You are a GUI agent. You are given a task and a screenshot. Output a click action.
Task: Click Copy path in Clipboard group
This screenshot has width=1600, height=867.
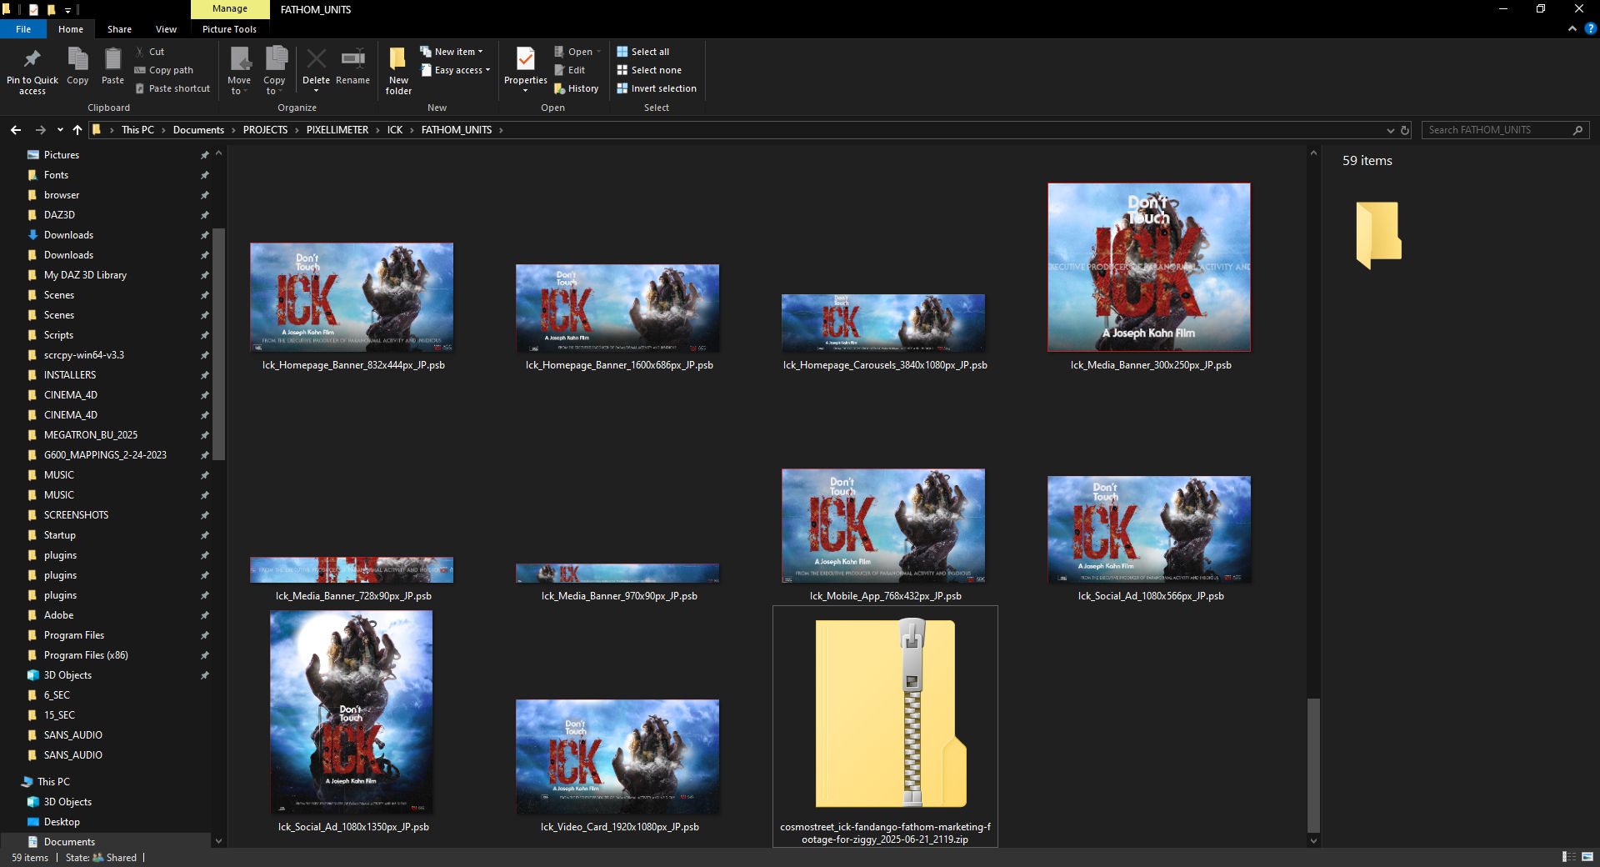pyautogui.click(x=164, y=70)
